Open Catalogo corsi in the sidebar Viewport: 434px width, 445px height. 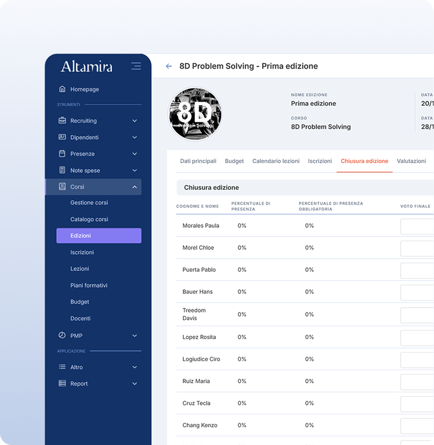point(89,220)
